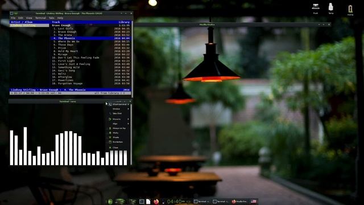The image size is (364, 205).
Task: Open the View menu in terminal
Action: 29,18
